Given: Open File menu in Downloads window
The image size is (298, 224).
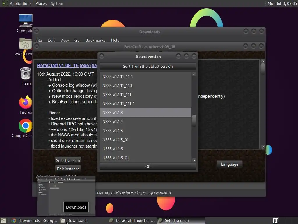Looking at the screenshot, I should [39, 40].
